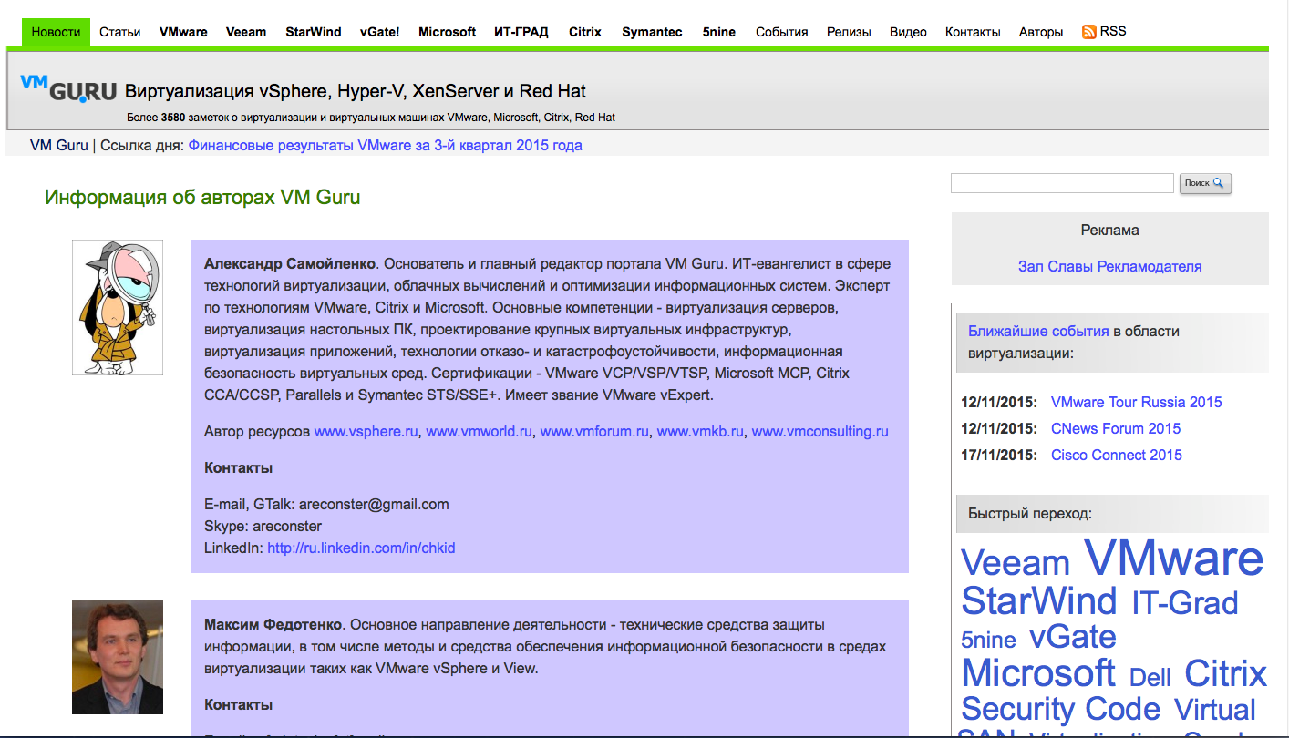Open the Авторы page
The image size is (1289, 738).
click(x=1041, y=32)
